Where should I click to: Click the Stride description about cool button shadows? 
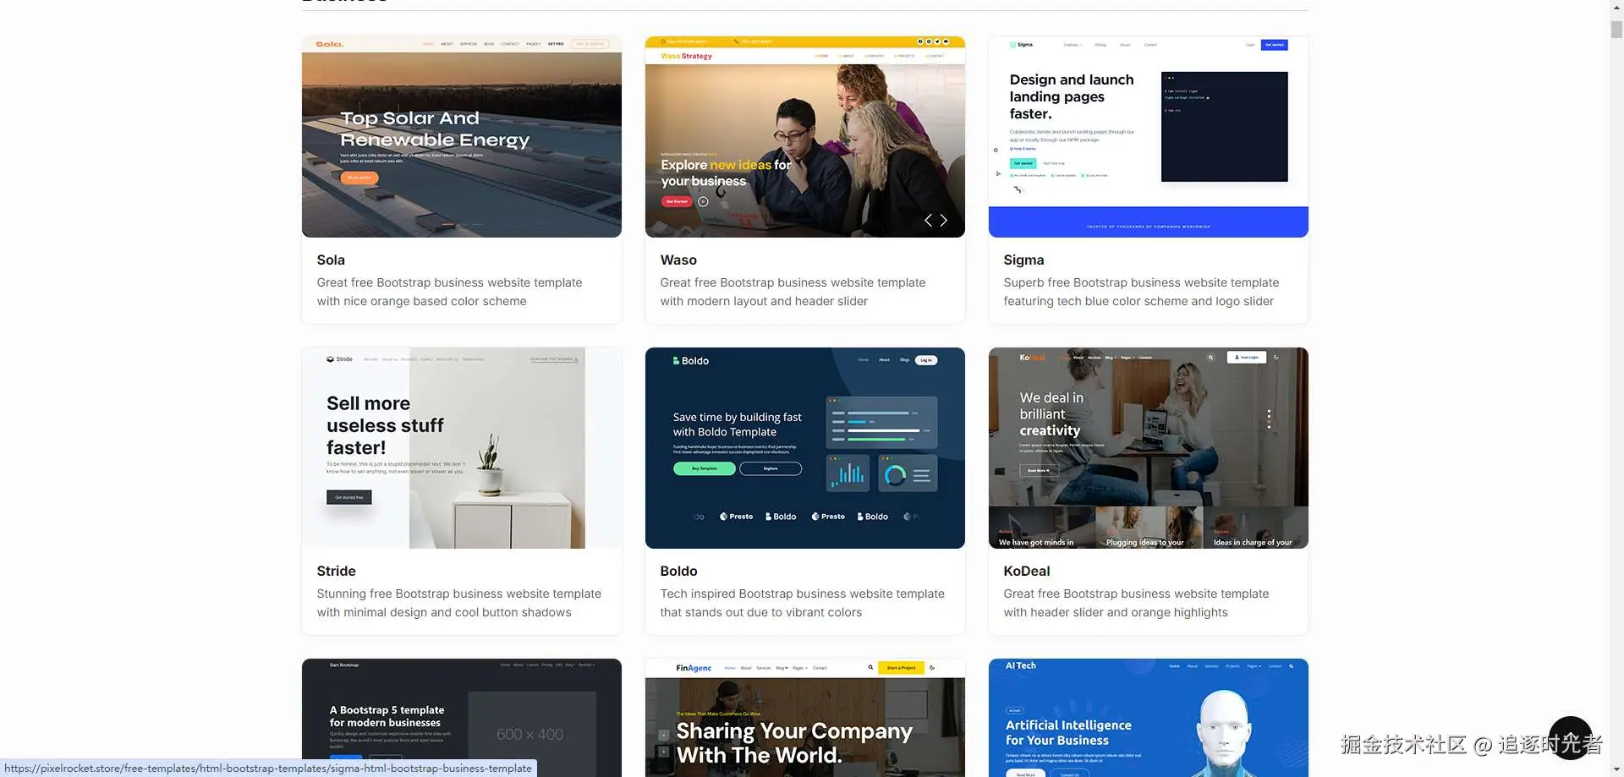[459, 603]
